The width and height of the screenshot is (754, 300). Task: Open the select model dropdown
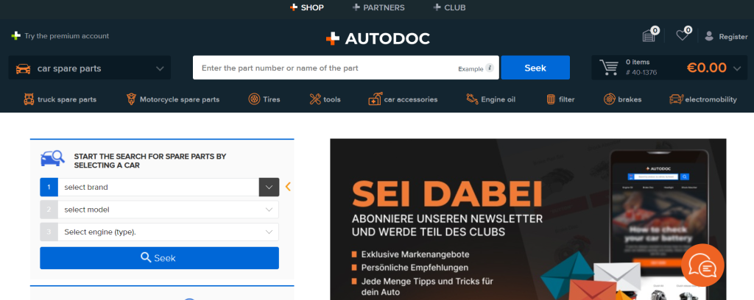[x=159, y=210]
